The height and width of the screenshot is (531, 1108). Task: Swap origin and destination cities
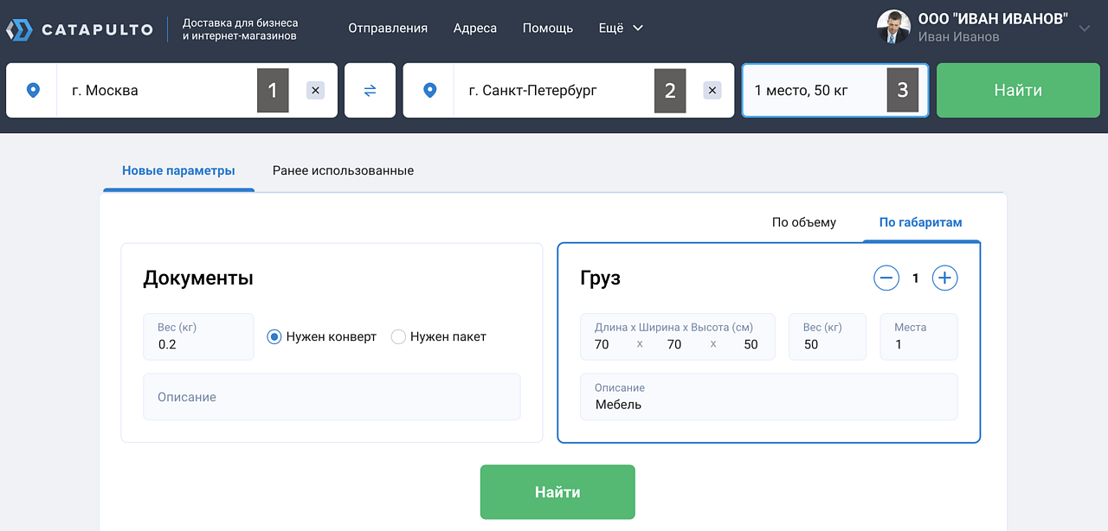pyautogui.click(x=370, y=90)
